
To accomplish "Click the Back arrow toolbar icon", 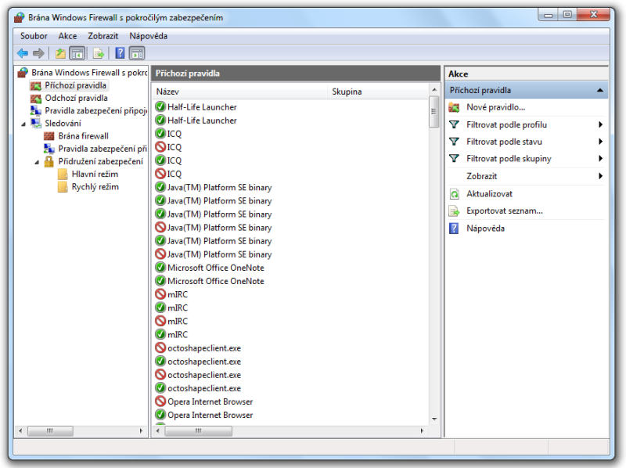I will pos(23,53).
